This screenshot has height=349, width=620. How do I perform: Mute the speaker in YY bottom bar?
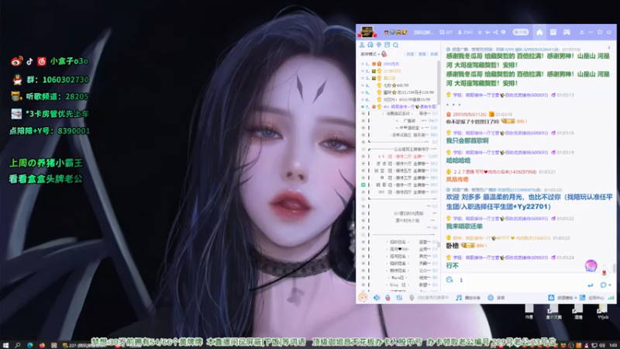tap(377, 298)
